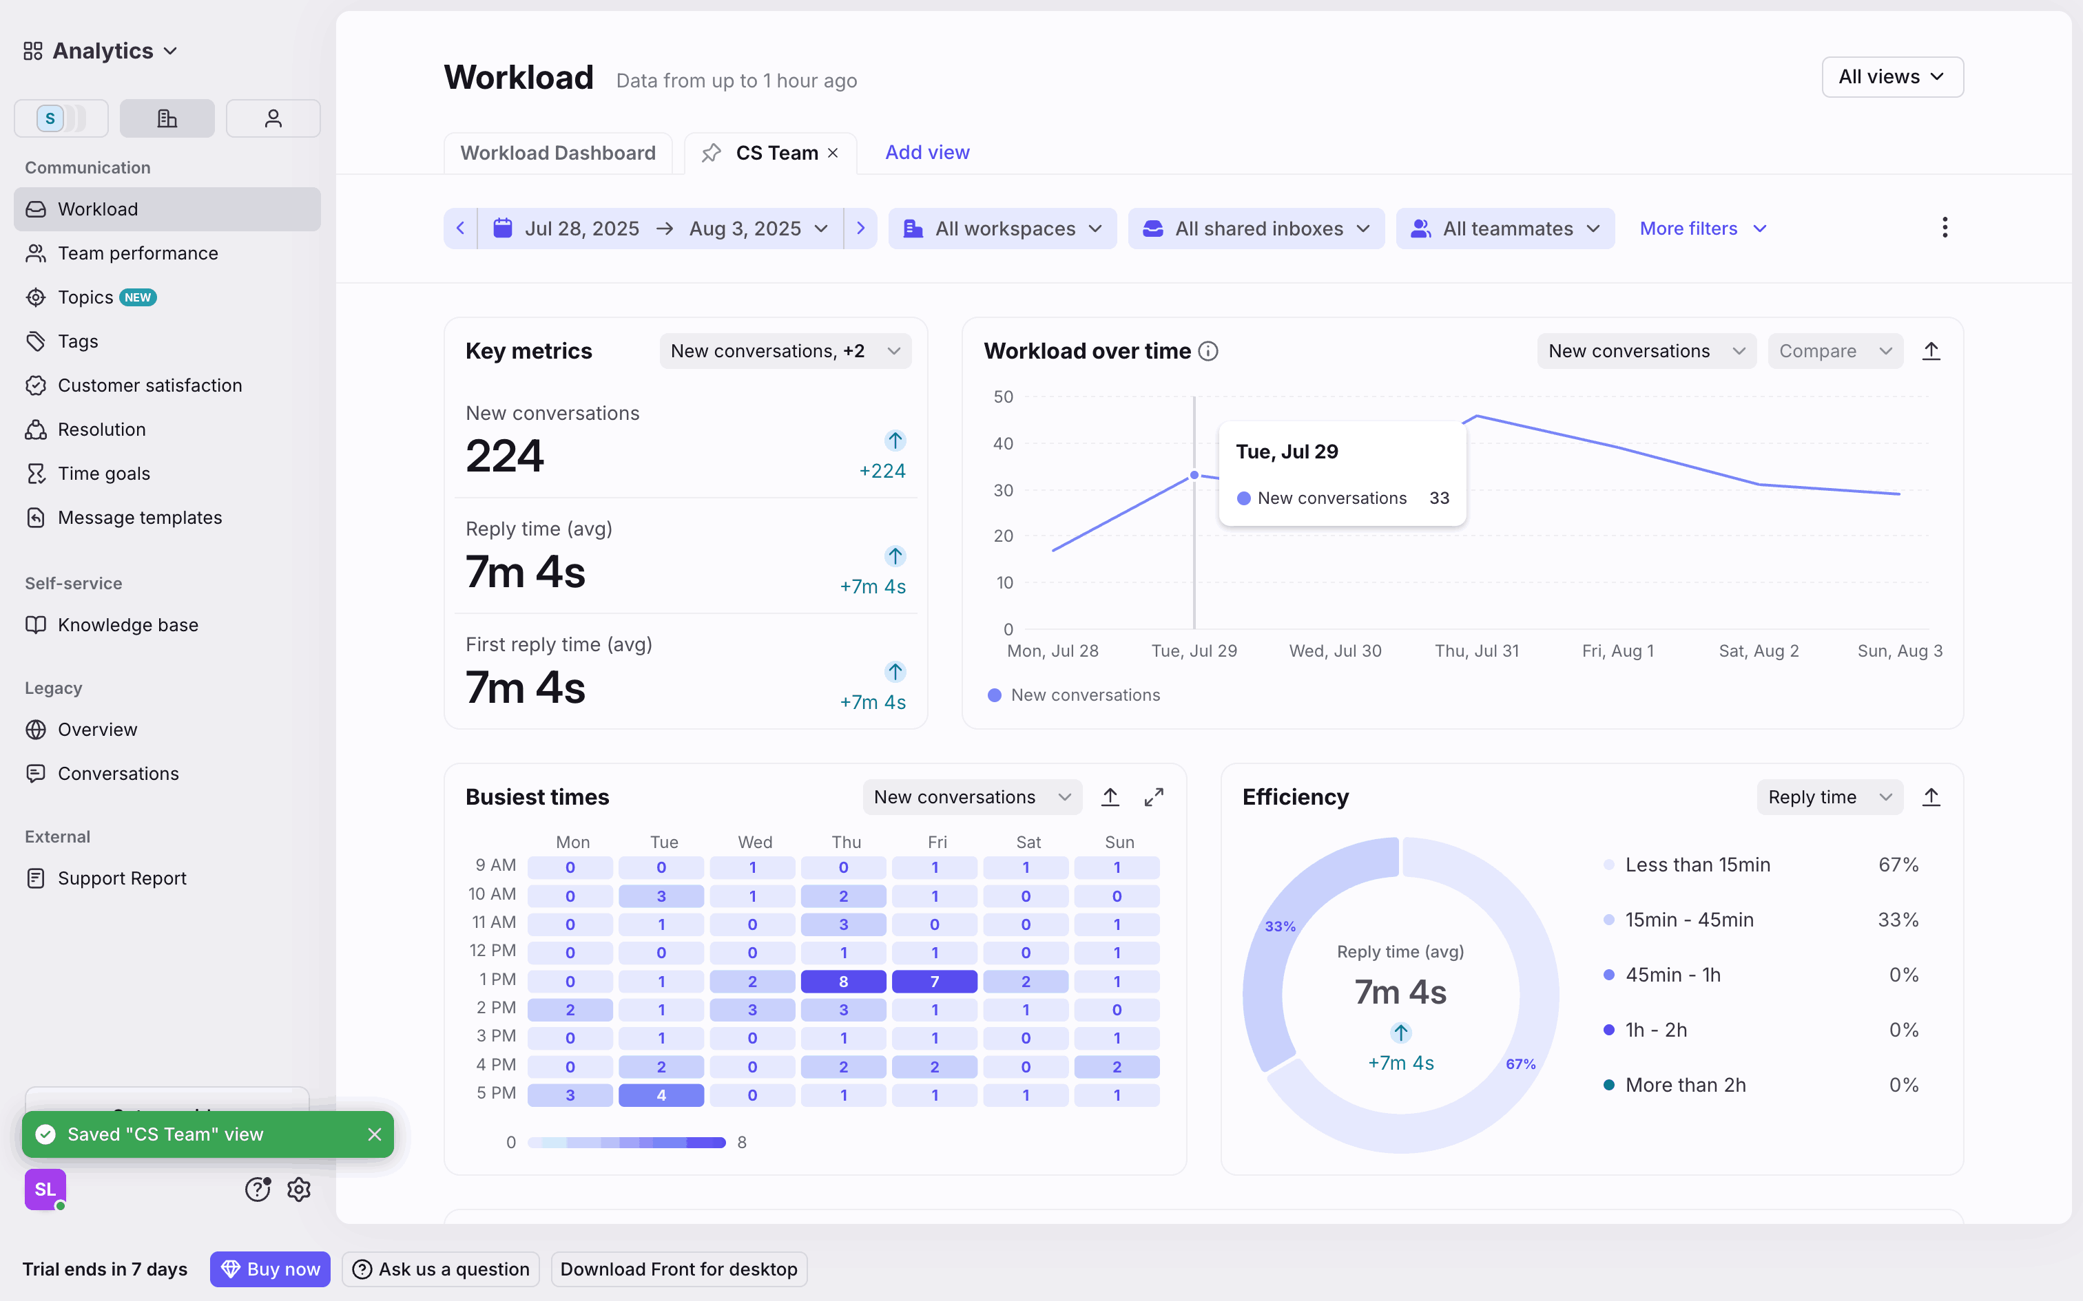Expand the Compare dropdown

(1834, 351)
